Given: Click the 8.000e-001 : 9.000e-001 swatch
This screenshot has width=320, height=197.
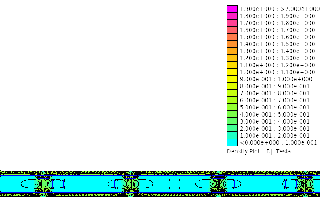Looking at the screenshot, I should coord(232,86).
